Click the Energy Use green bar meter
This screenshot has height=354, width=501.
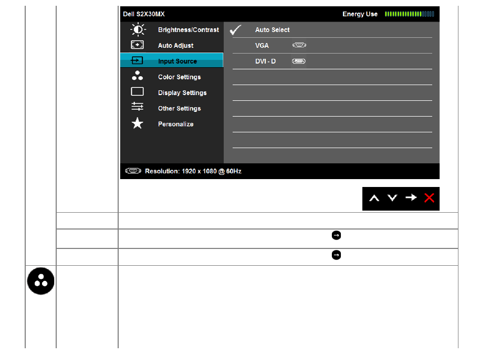click(x=409, y=14)
